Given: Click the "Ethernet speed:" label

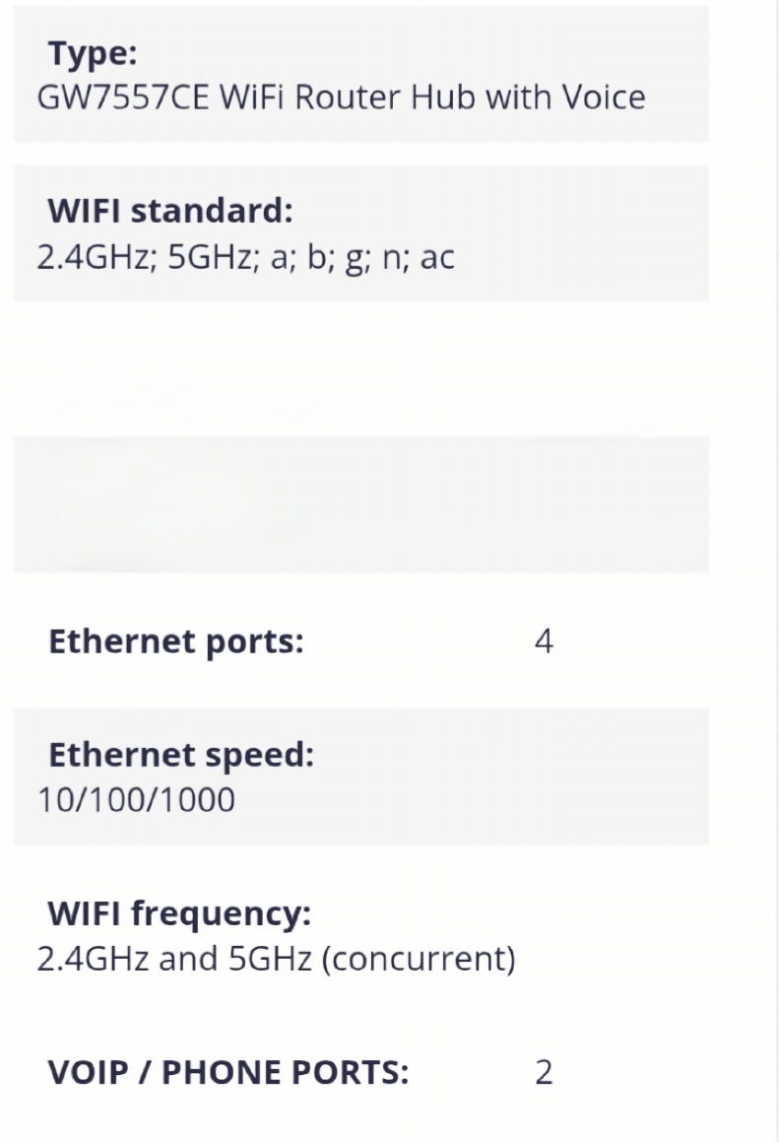Looking at the screenshot, I should pyautogui.click(x=181, y=755).
